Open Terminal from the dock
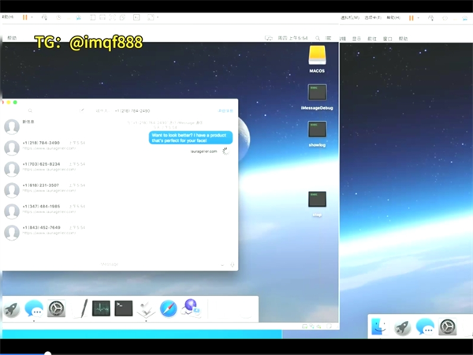This screenshot has width=473, height=355. point(124,308)
